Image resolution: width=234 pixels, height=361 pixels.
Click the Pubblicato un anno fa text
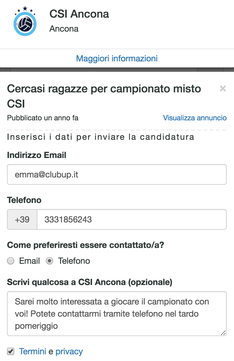tap(43, 118)
